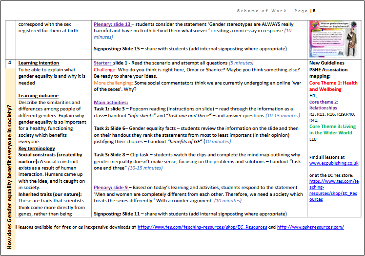Click lesson number '4' cell
This screenshot has width=365, height=256.
[10, 63]
